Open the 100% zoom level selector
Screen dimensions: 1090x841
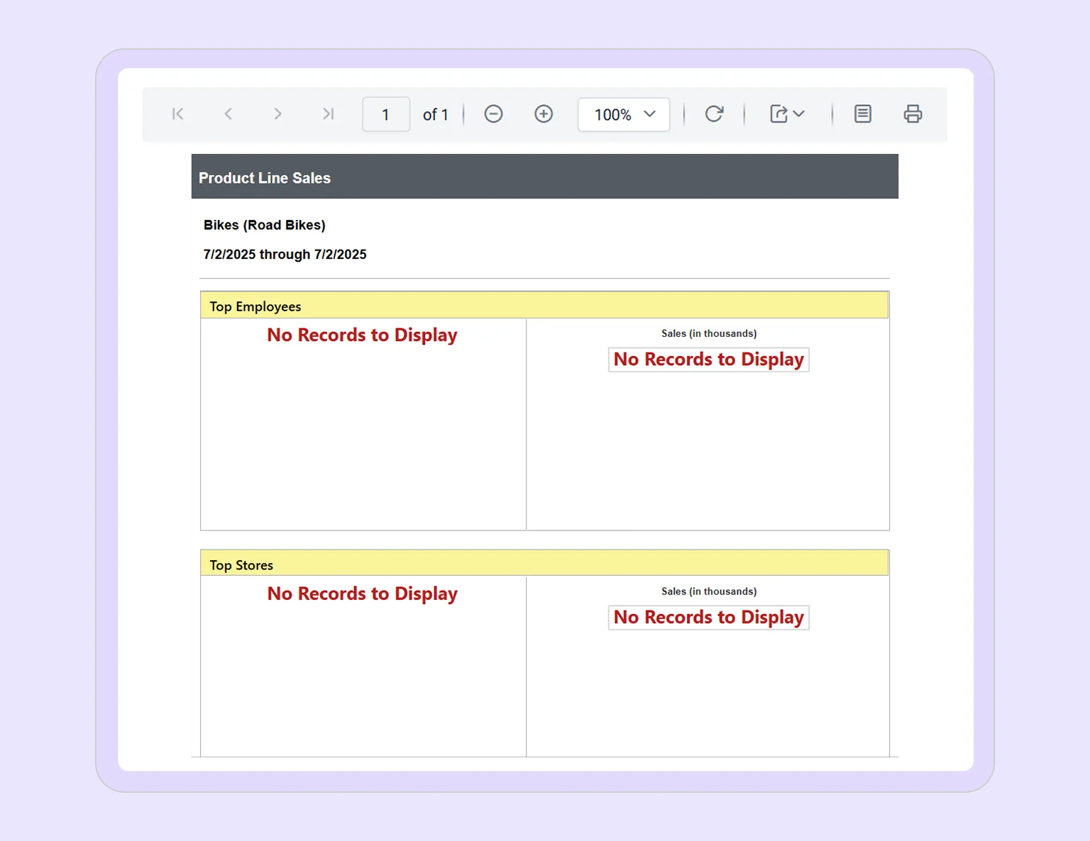[623, 114]
